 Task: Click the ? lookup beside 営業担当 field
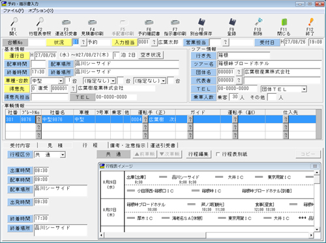[x=226, y=42]
